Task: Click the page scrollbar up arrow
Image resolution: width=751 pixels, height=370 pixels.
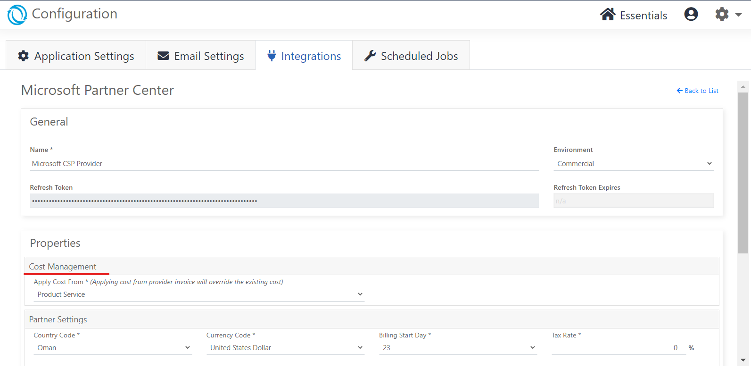Action: (x=743, y=87)
